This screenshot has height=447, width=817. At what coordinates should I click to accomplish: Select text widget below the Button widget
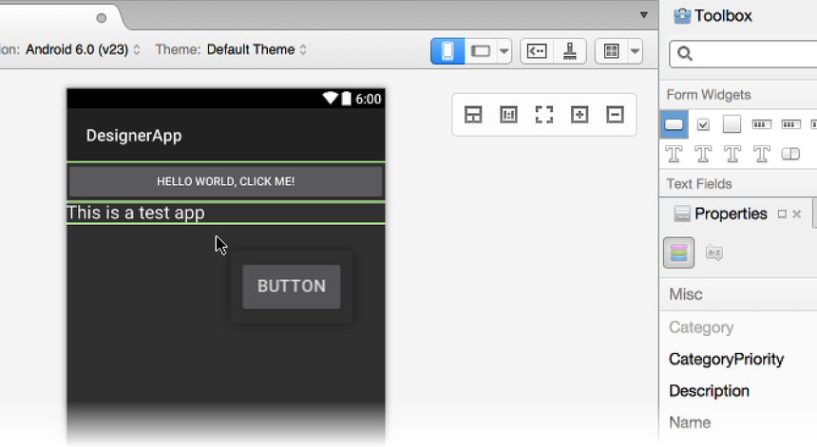[674, 154]
